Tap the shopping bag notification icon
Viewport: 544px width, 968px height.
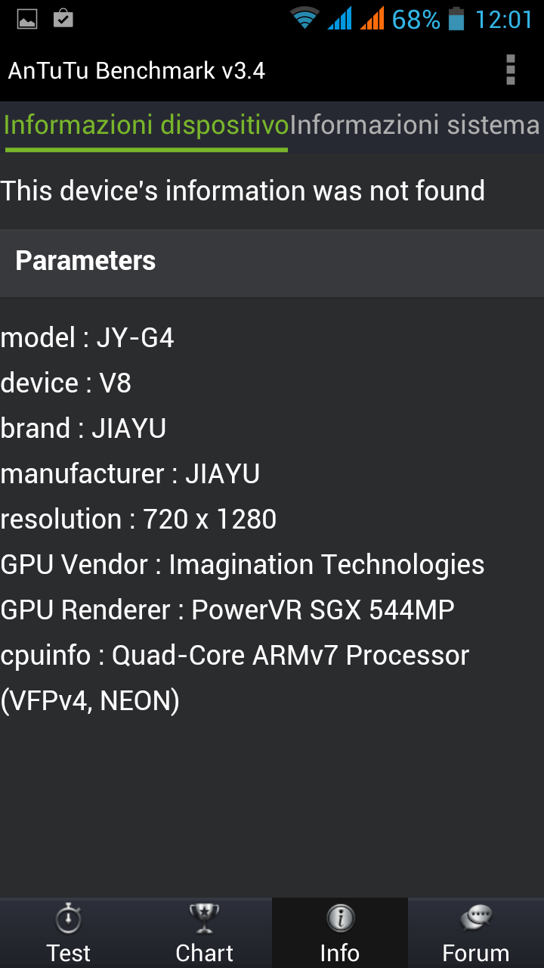[x=63, y=18]
